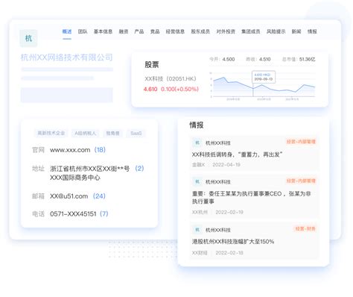The height and width of the screenshot is (297, 353).
Task: Click the stock name XX科技（02051.HK）
Action: click(x=171, y=79)
